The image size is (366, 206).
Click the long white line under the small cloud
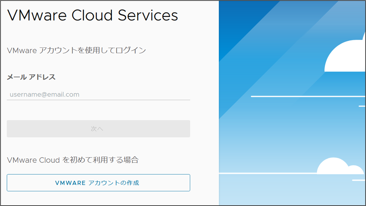(269, 173)
